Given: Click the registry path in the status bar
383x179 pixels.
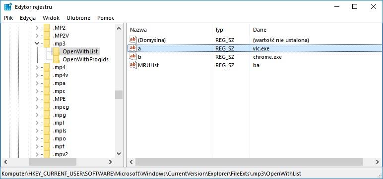Looking at the screenshot, I should [x=151, y=174].
